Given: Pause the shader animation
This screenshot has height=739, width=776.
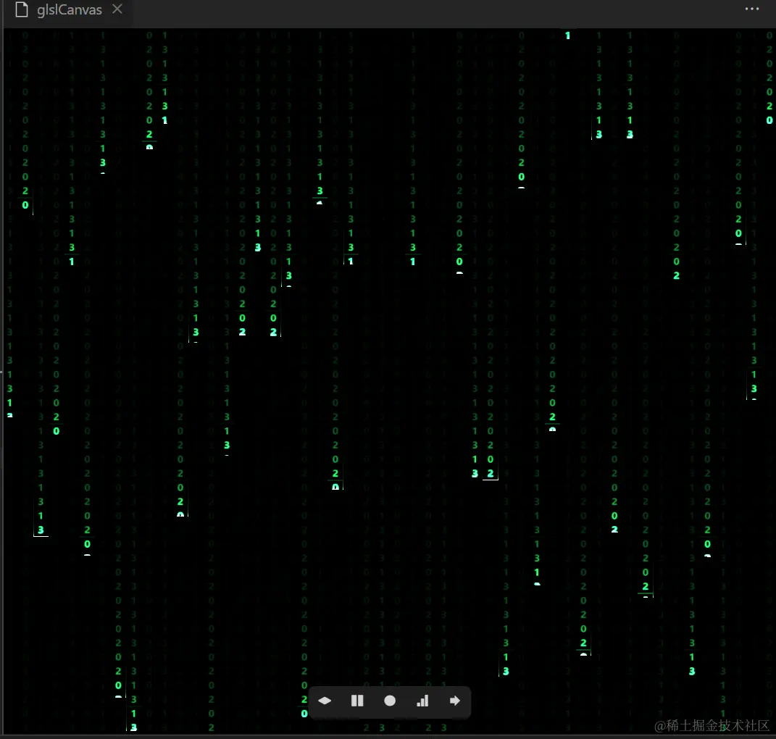Looking at the screenshot, I should 357,701.
